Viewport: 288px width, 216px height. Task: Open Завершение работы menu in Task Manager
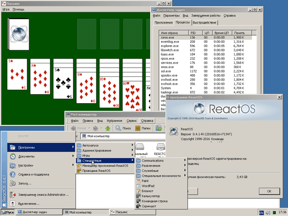point(206,16)
